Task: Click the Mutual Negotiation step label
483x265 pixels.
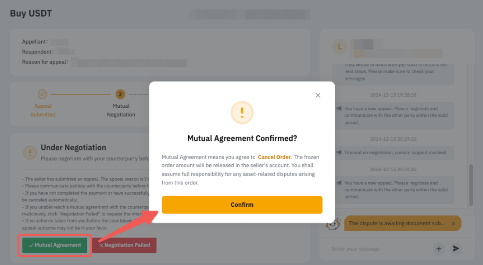Action: click(121, 110)
